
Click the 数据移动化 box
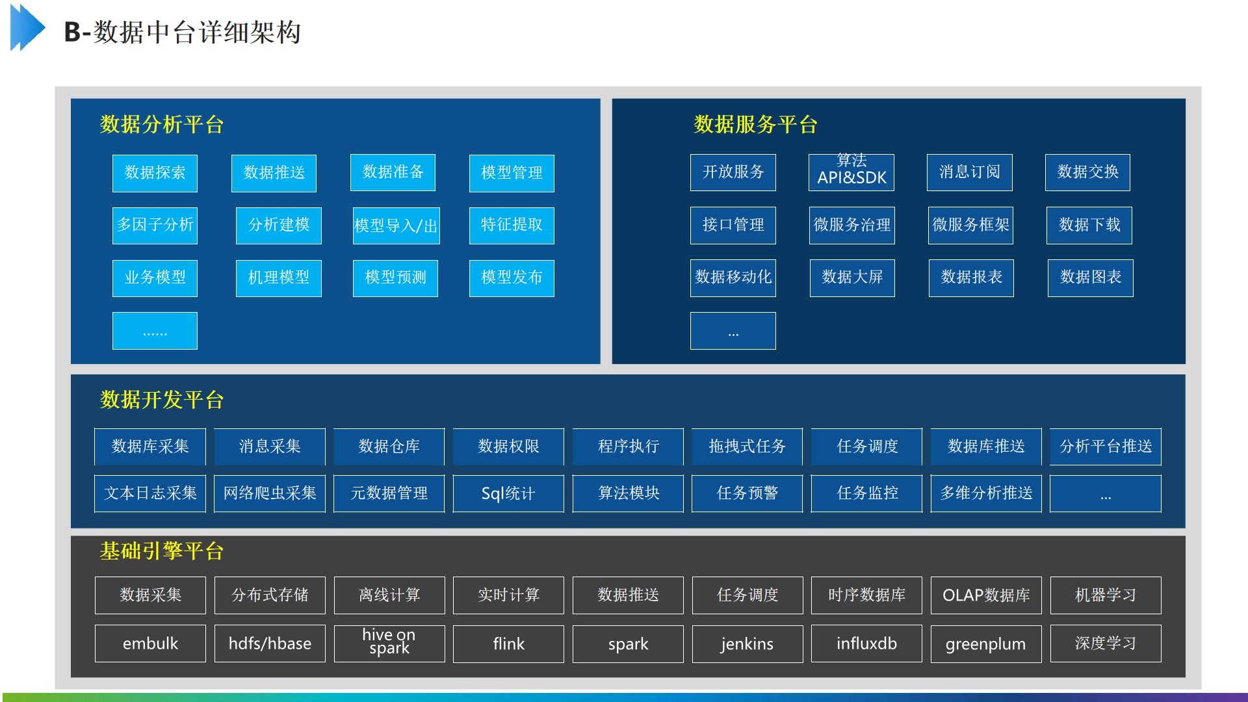click(733, 278)
